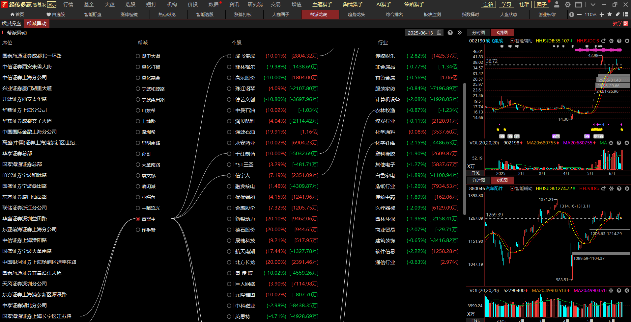Open the title bar chevron dropdown menu
631x322 pixels.
[593, 5]
